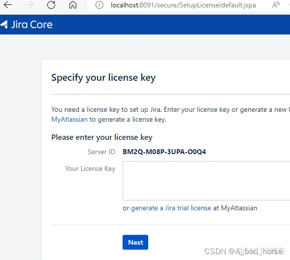Click the Server ID label
This screenshot has width=290, height=260.
(x=101, y=152)
